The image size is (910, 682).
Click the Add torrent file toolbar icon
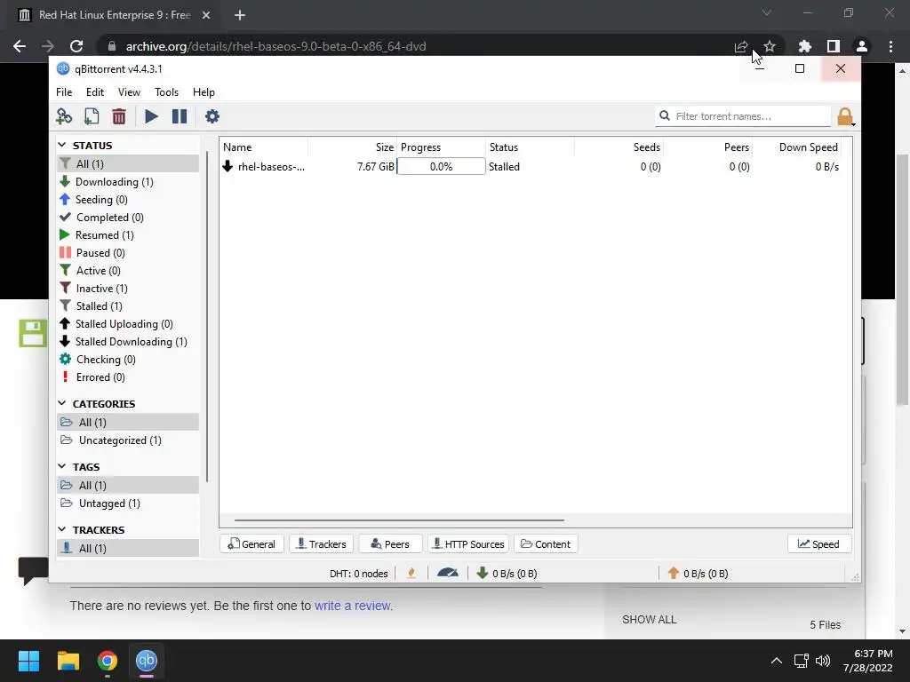click(92, 116)
